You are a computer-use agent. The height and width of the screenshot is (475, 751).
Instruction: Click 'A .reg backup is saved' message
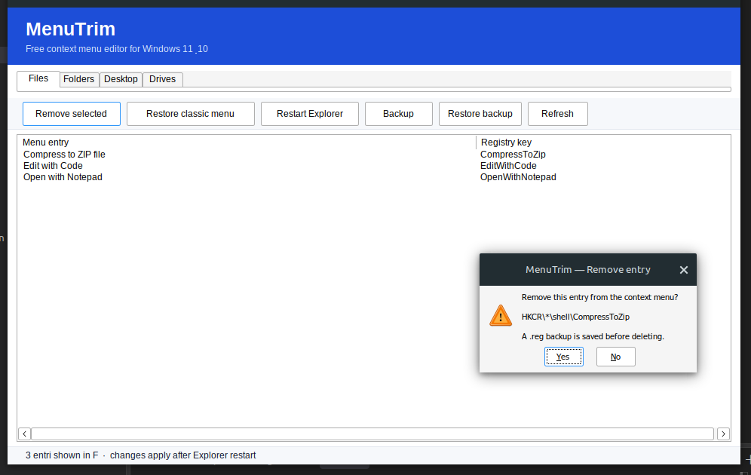(593, 336)
